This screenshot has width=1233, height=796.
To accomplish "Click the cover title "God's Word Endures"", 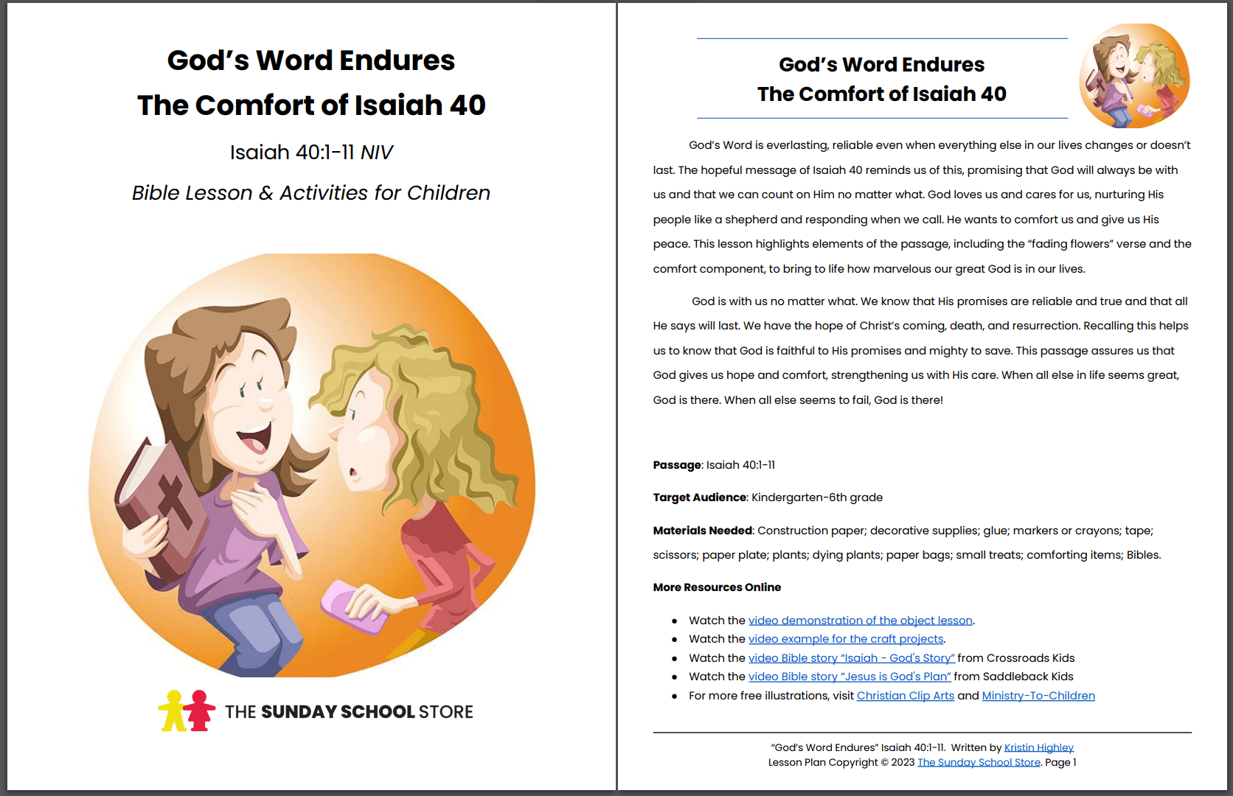I will [310, 60].
